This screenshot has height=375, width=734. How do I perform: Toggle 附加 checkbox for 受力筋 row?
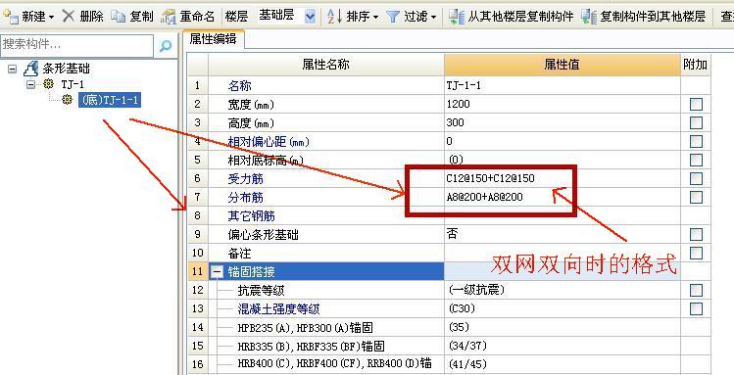tap(696, 178)
